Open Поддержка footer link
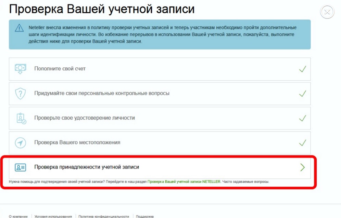Image resolution: width=341 pixels, height=218 pixels. 145,216
